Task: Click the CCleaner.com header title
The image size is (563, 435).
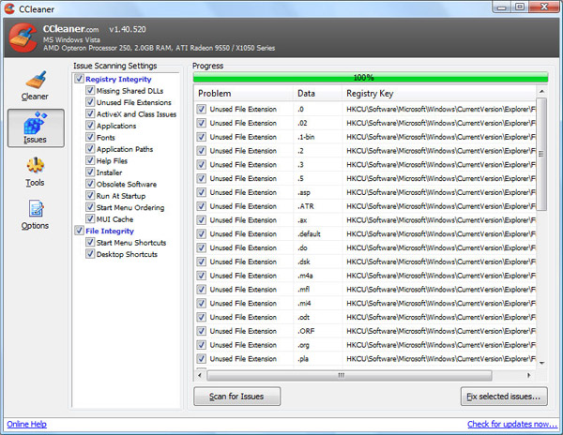Action: tap(70, 29)
